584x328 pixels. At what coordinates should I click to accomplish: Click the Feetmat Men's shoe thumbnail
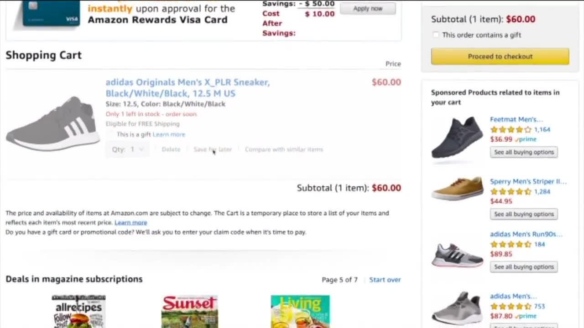(x=457, y=137)
